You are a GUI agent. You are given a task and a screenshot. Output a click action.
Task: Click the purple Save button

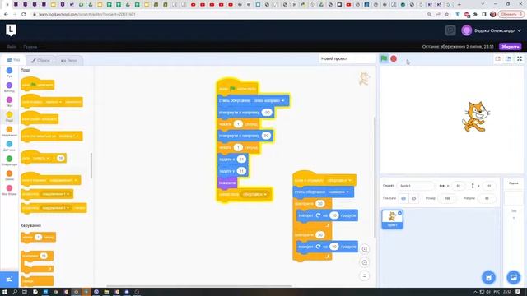(x=511, y=47)
